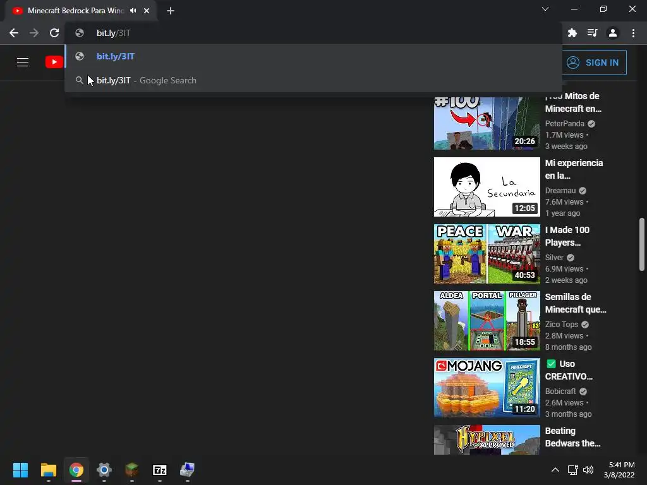Open the Settings gear taskbar icon
This screenshot has height=485, width=647.
(x=104, y=470)
